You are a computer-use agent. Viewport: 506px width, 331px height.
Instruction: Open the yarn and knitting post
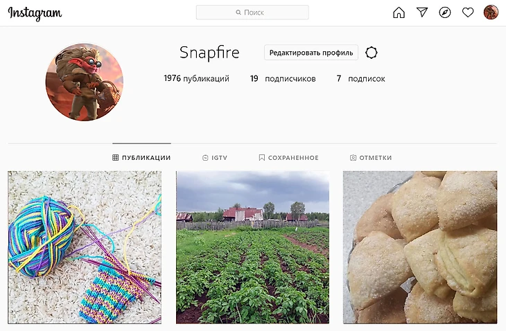pyautogui.click(x=85, y=247)
